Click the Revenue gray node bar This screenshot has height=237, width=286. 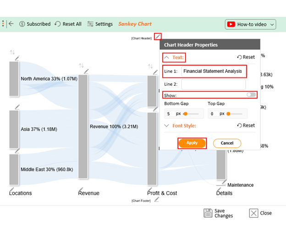pyautogui.click(x=83, y=127)
